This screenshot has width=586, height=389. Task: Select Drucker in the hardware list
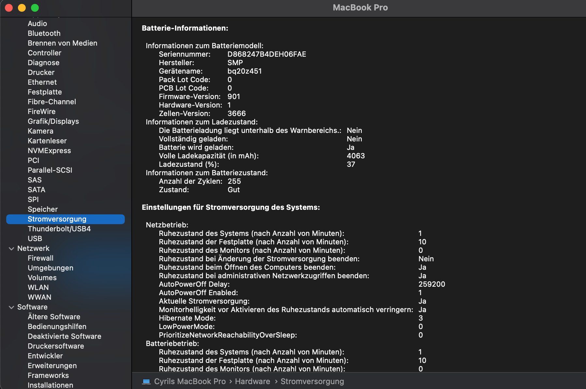41,72
